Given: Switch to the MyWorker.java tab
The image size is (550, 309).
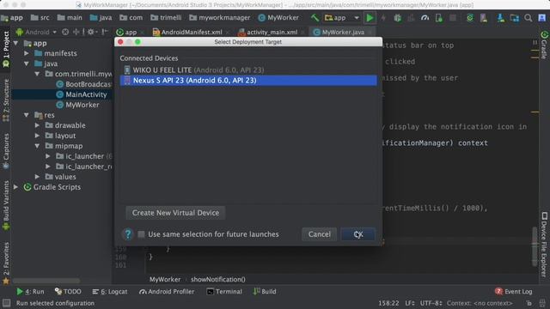Looking at the screenshot, I should (343, 32).
